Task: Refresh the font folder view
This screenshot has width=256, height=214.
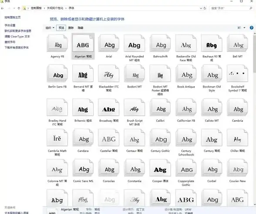Action: (205, 8)
